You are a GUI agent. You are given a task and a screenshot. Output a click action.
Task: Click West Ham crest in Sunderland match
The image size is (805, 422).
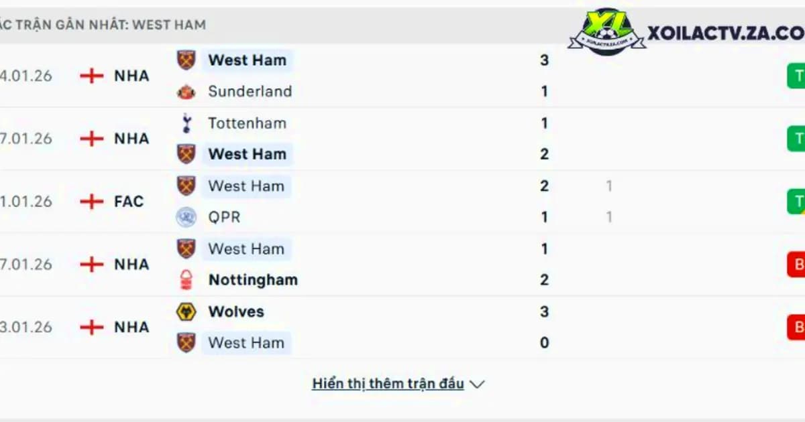(186, 60)
